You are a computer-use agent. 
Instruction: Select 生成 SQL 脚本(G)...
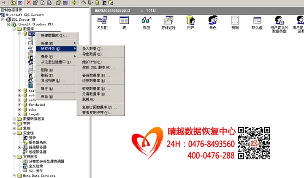point(100,68)
